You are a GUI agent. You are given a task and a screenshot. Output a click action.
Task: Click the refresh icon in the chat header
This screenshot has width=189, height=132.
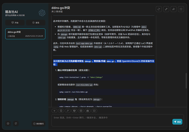pos(159,9)
